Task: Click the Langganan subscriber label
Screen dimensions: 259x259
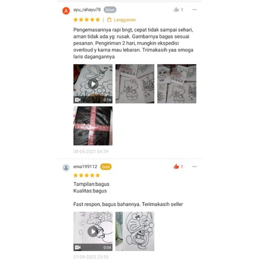Action: point(125,20)
